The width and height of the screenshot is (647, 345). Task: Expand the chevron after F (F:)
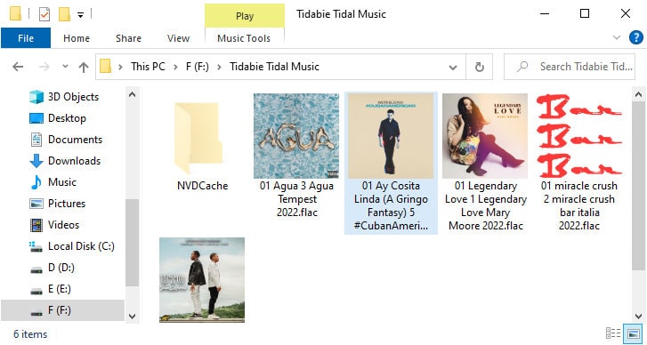pyautogui.click(x=220, y=67)
